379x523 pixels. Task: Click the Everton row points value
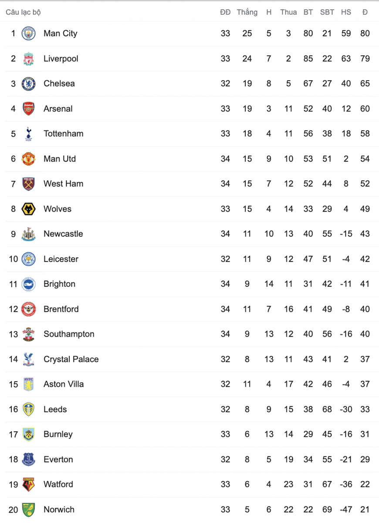click(x=365, y=459)
